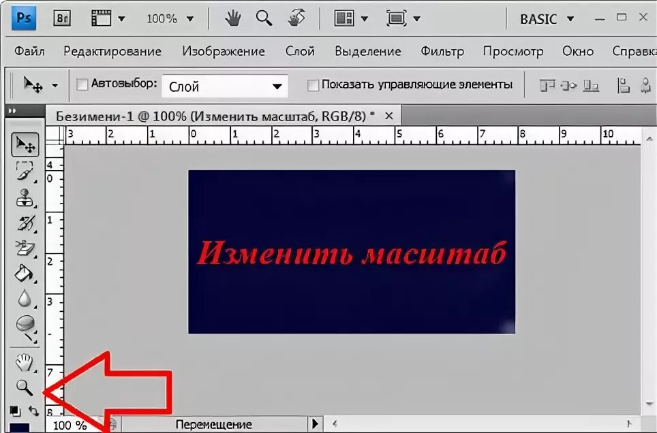This screenshot has width=657, height=433.
Task: Enable the Автовыбор checkbox
Action: (x=82, y=84)
